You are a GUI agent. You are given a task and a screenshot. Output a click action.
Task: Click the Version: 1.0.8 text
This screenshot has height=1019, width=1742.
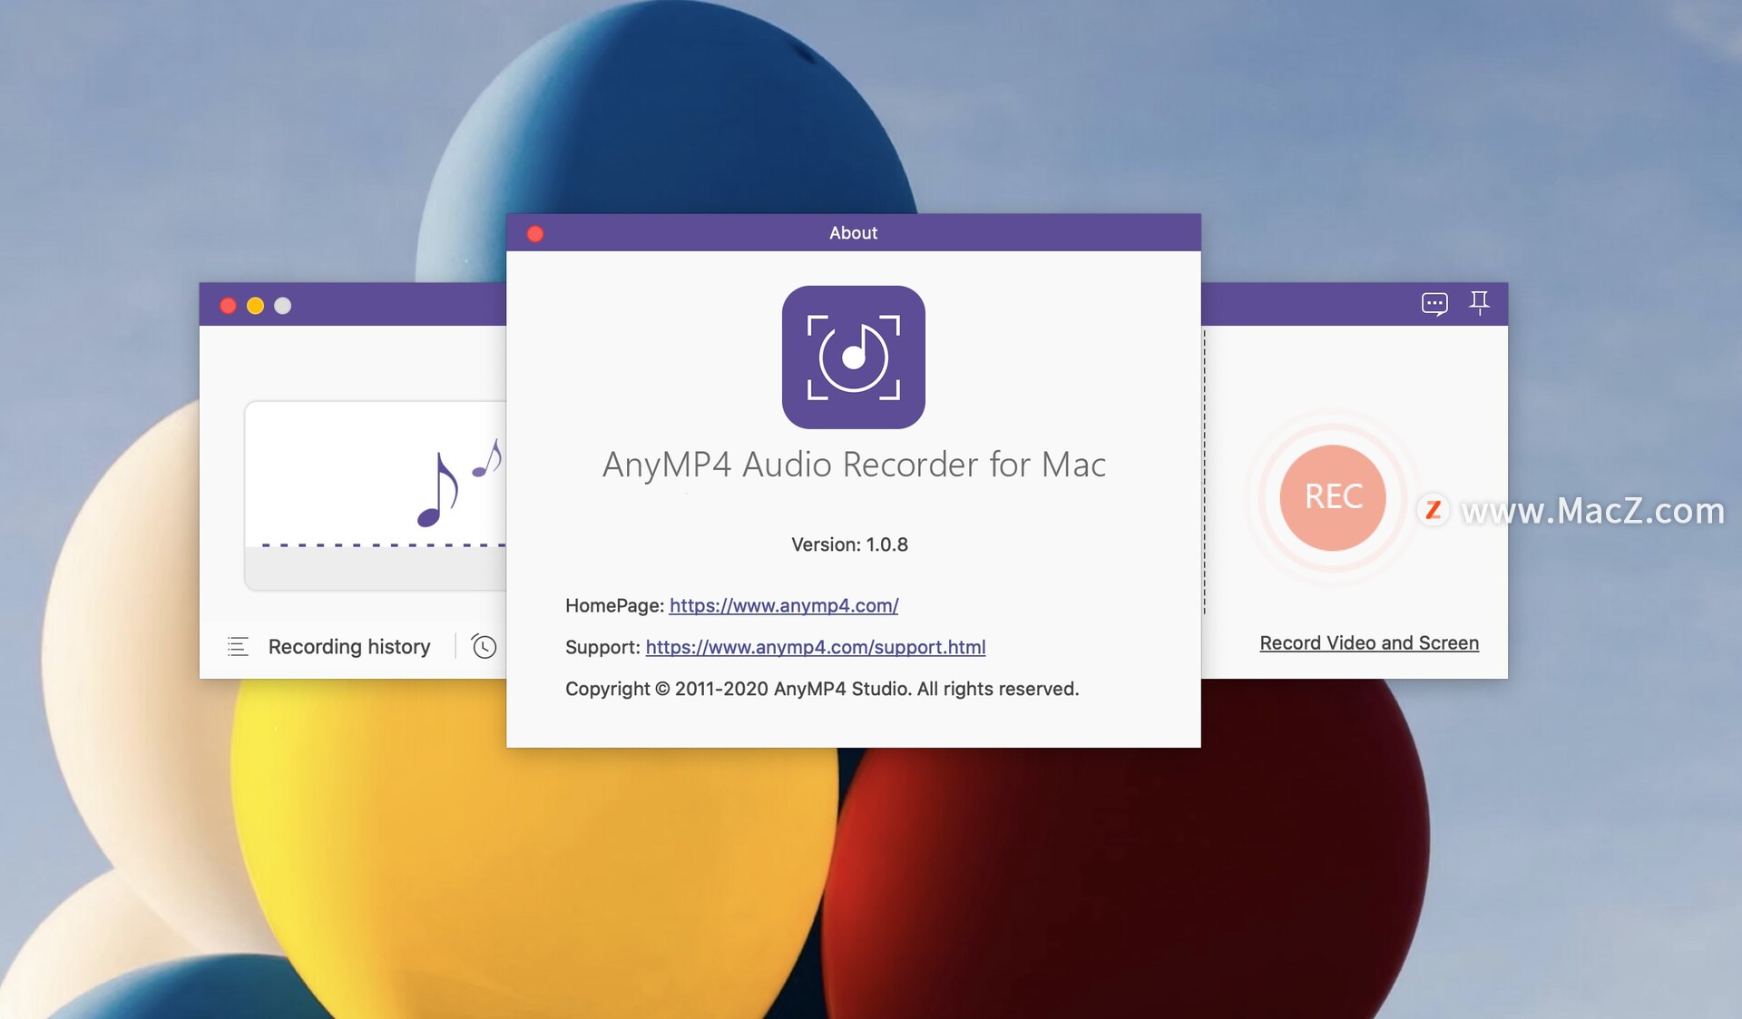[849, 544]
